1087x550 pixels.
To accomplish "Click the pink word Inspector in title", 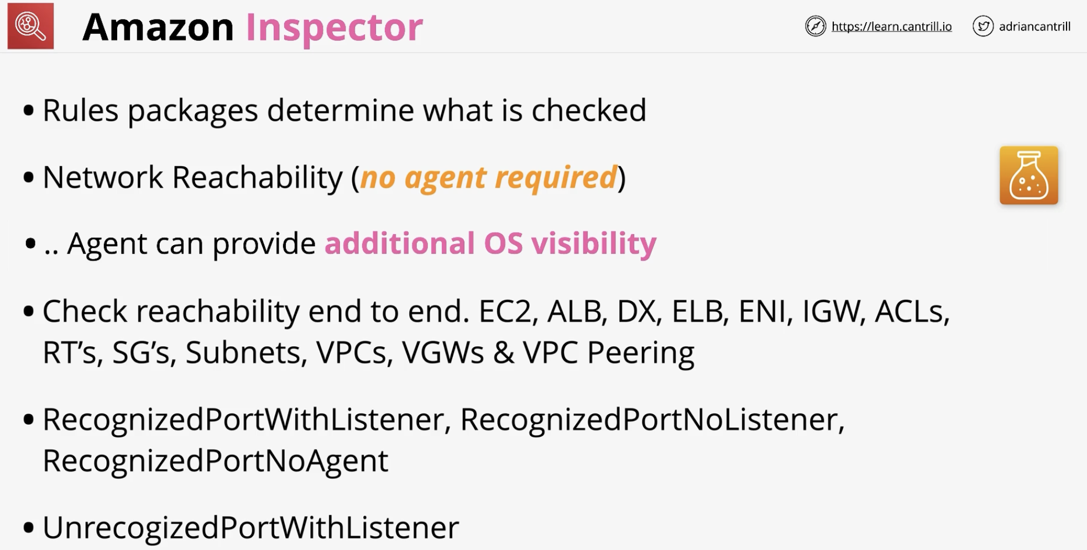I will [x=335, y=28].
